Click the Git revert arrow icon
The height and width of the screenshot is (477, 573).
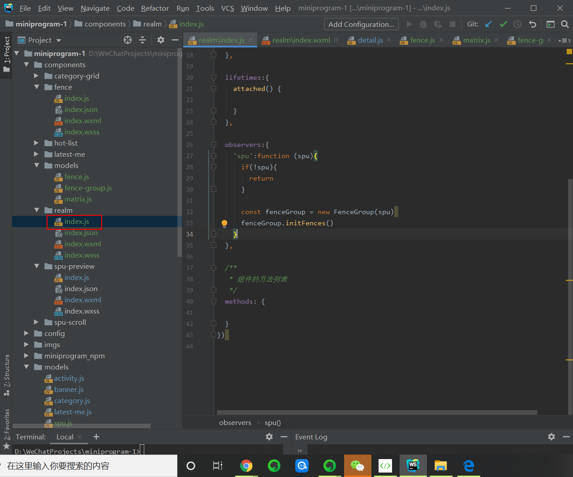(532, 24)
